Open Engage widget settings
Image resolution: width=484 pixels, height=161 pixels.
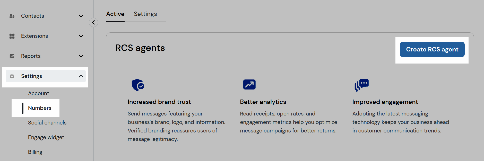(x=46, y=137)
